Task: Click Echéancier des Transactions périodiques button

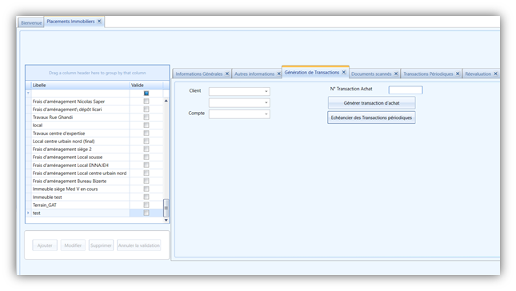Action: (x=371, y=118)
